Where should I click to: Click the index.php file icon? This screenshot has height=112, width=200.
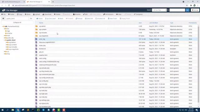point(36,46)
